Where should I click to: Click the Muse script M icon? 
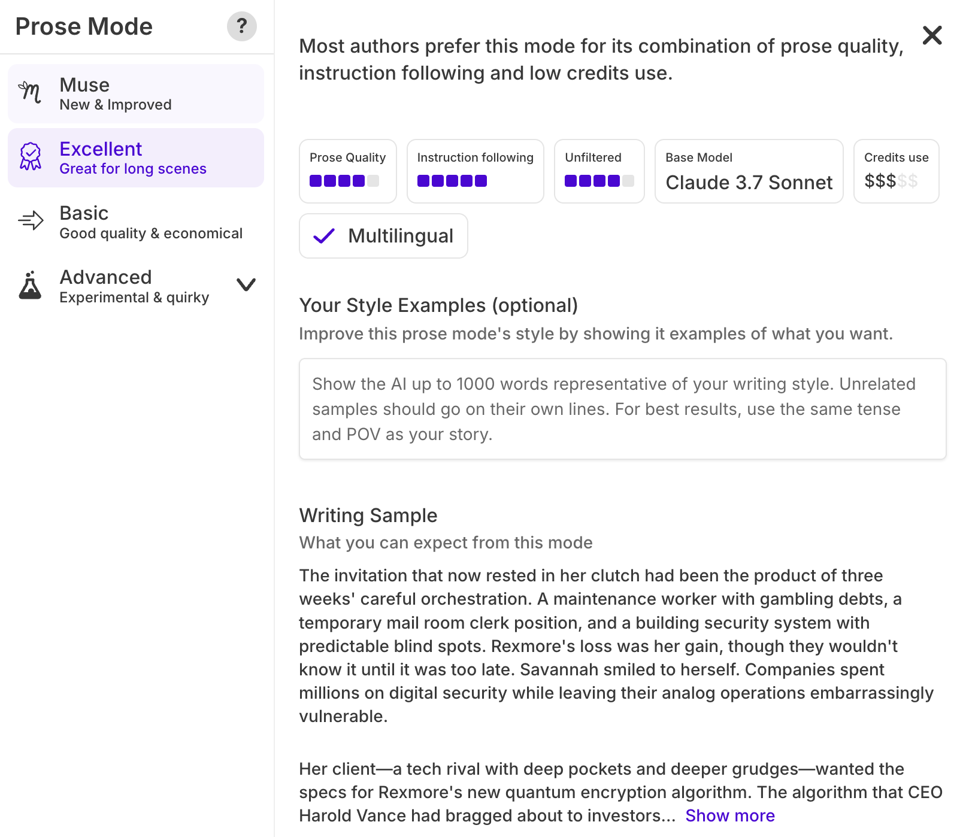[30, 93]
